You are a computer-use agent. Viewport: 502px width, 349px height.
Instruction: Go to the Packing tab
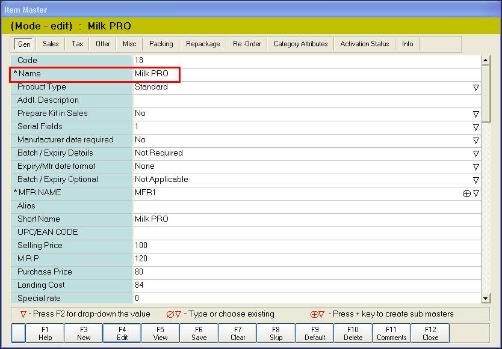point(161,44)
